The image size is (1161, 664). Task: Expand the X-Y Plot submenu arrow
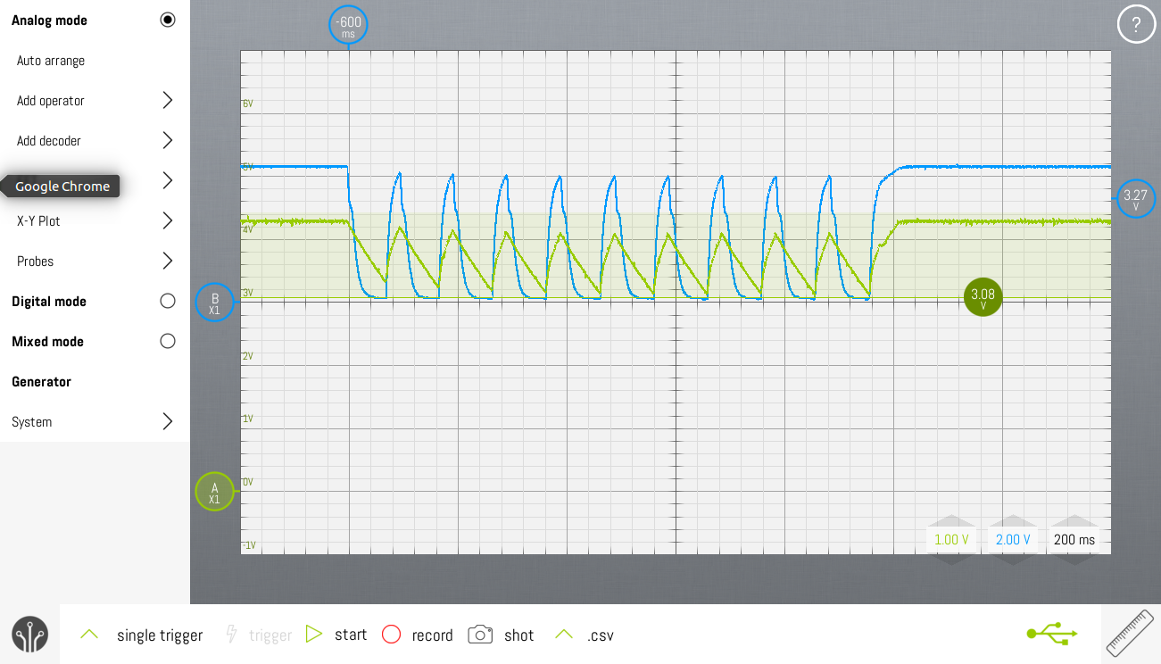(x=167, y=220)
